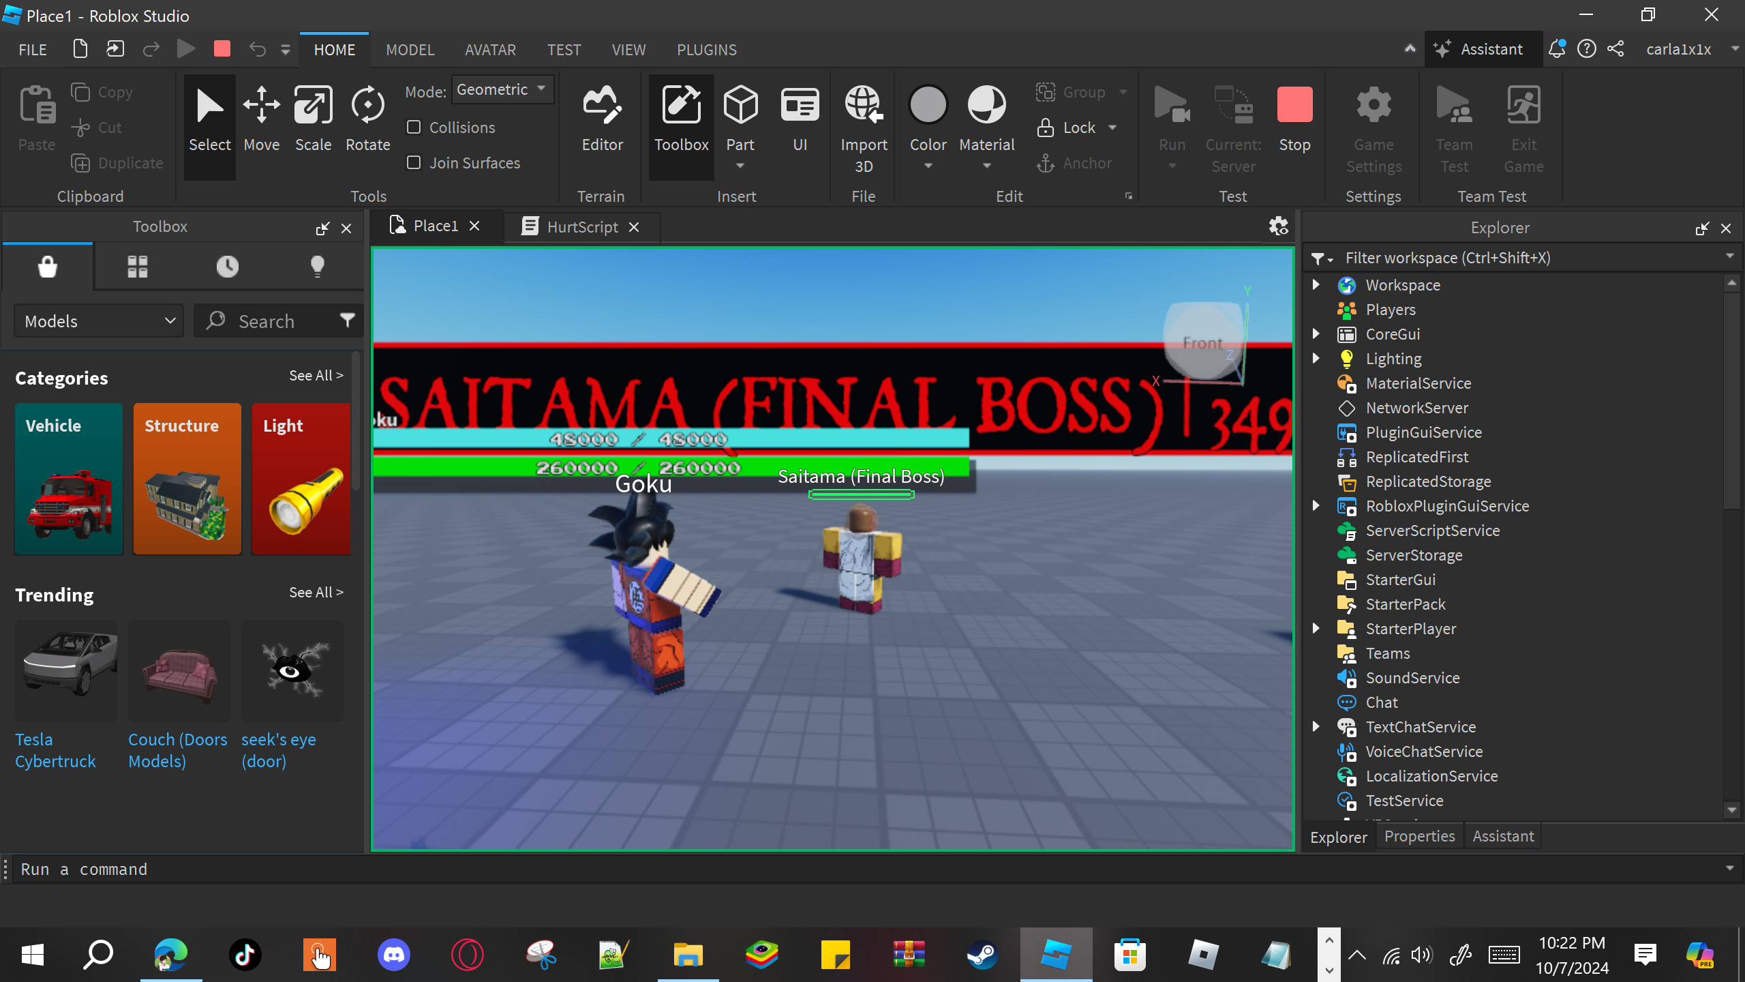Screen dimensions: 1745x982
Task: Select the Rotate tool
Action: [367, 119]
